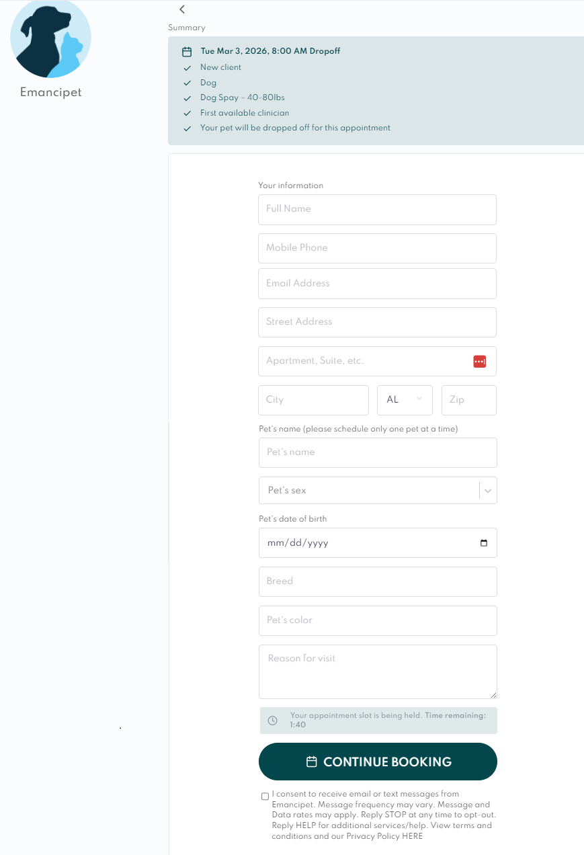Select the Street Address field
Screen dimensions: 584x855
click(377, 323)
